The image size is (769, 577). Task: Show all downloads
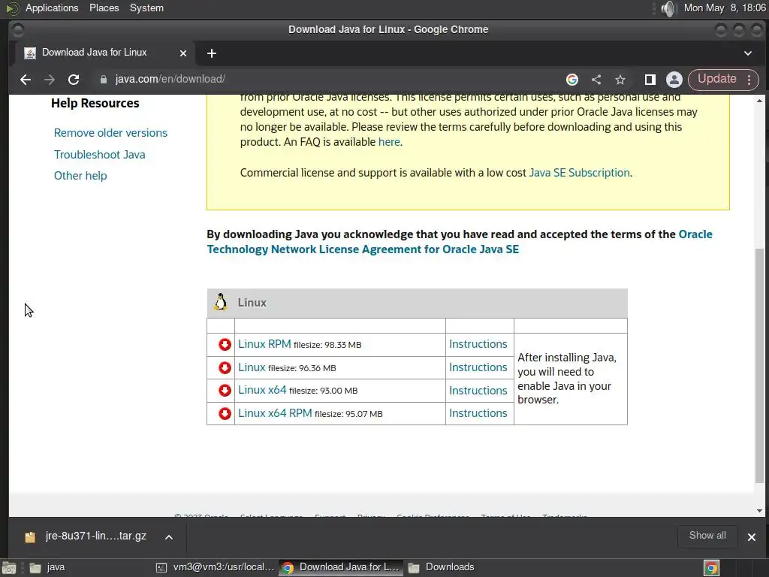pyautogui.click(x=707, y=536)
